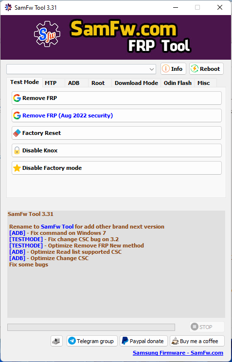The height and width of the screenshot is (362, 232).
Task: Click the Info button
Action: pyautogui.click(x=173, y=69)
